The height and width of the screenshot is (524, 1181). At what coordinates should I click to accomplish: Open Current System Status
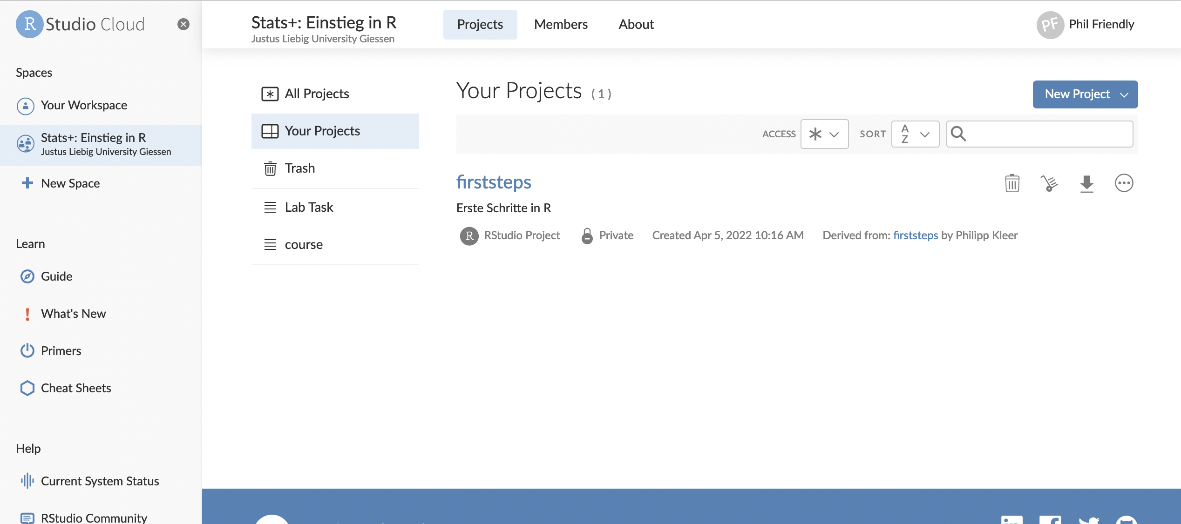[x=100, y=481]
